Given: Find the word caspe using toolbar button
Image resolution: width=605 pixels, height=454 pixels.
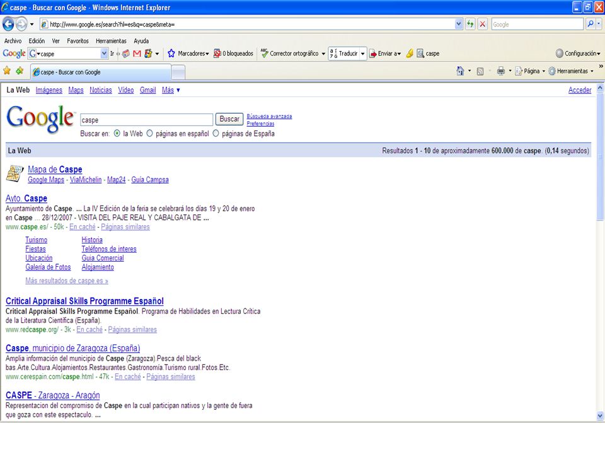Looking at the screenshot, I should pos(428,54).
